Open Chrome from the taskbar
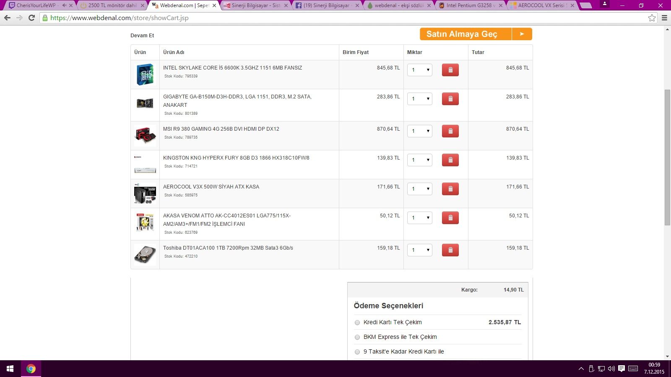The width and height of the screenshot is (671, 377). 31,369
